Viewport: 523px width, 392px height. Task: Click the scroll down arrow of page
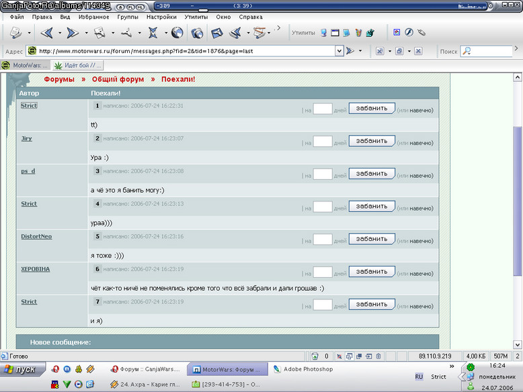(518, 344)
